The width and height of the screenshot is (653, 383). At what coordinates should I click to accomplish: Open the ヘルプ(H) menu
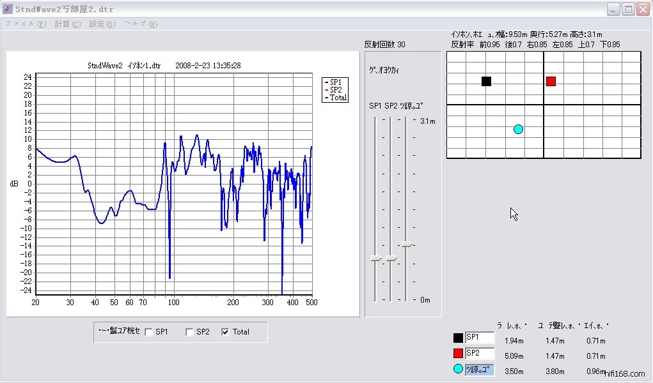pos(140,24)
